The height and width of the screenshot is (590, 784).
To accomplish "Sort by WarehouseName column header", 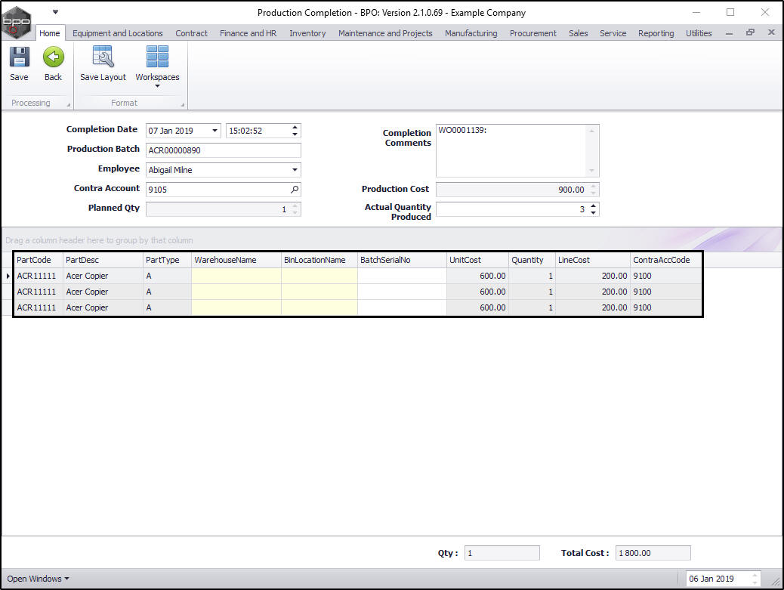I will click(236, 260).
